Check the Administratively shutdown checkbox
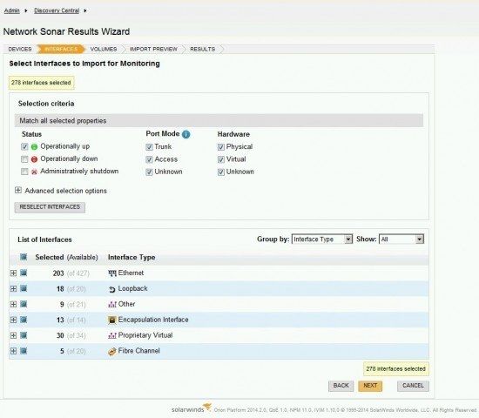This screenshot has width=479, height=418. [x=24, y=172]
